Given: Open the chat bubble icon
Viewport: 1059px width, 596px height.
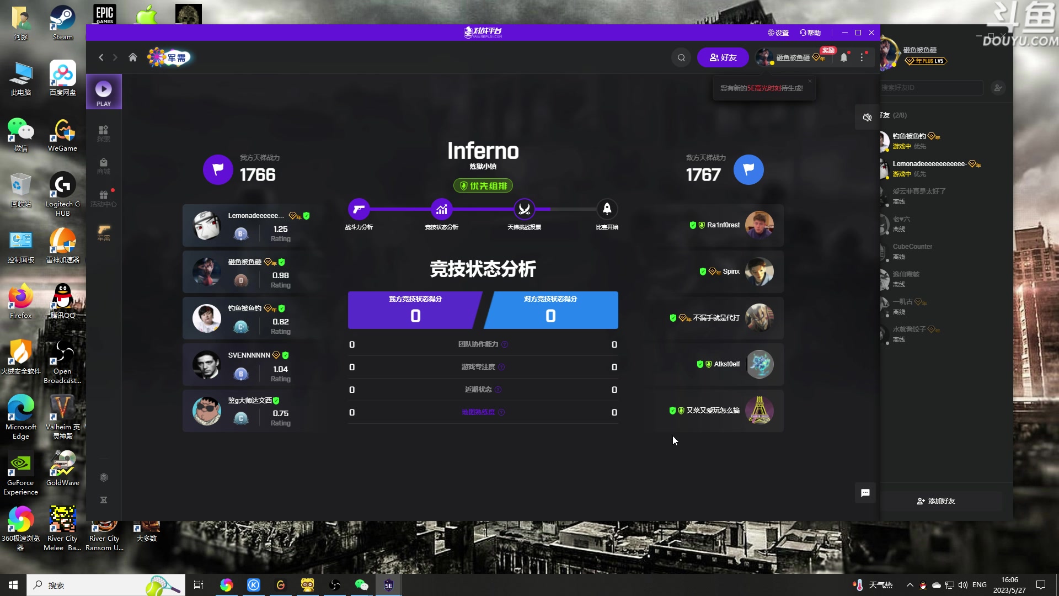Looking at the screenshot, I should click(x=865, y=493).
